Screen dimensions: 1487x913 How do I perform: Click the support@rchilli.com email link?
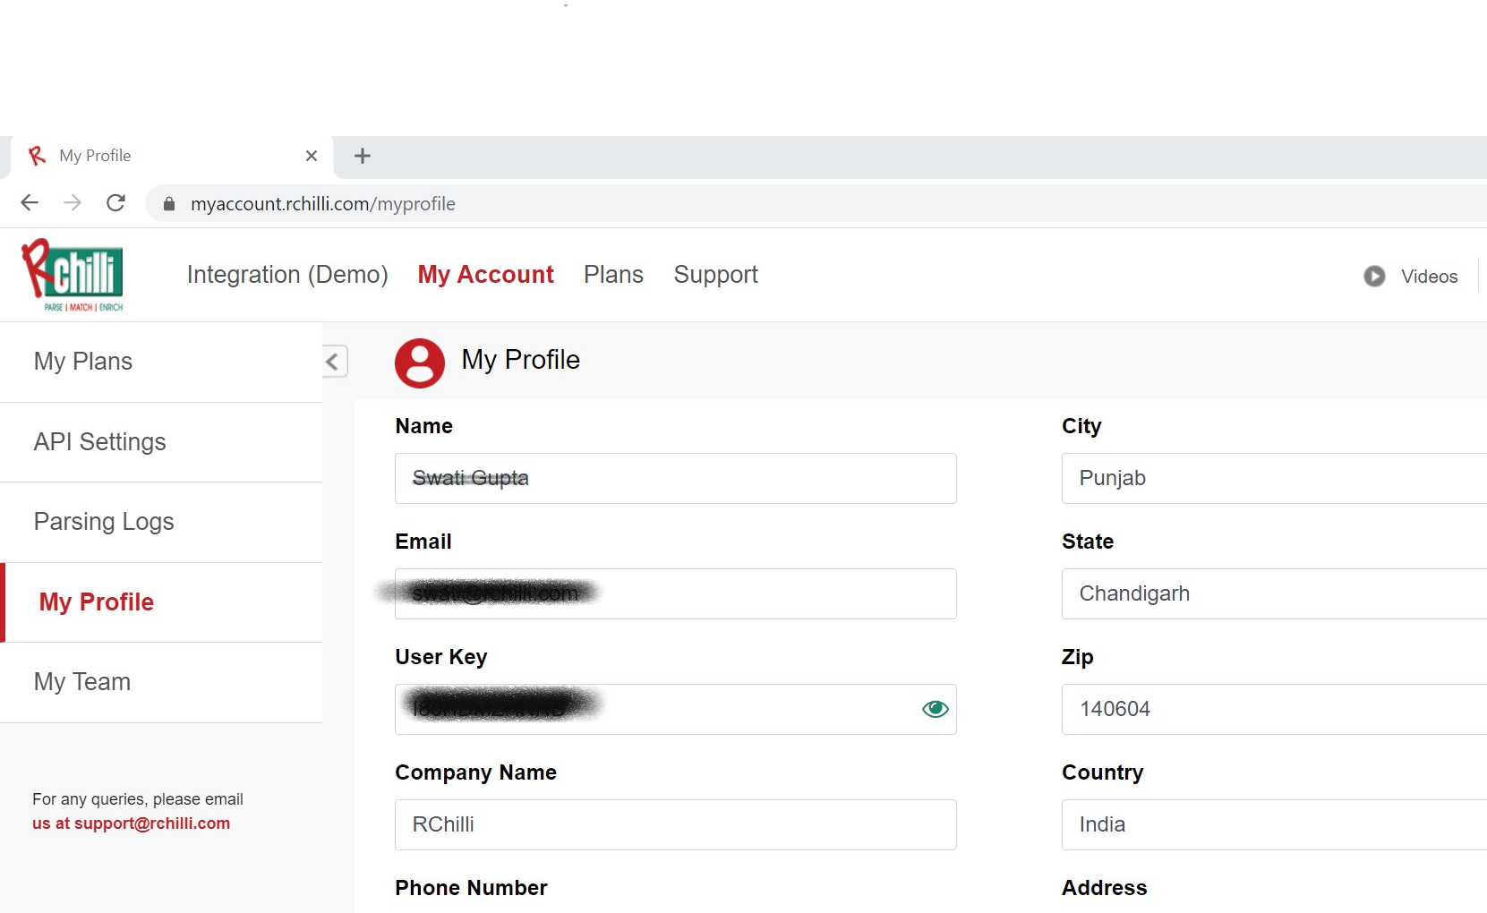point(152,823)
